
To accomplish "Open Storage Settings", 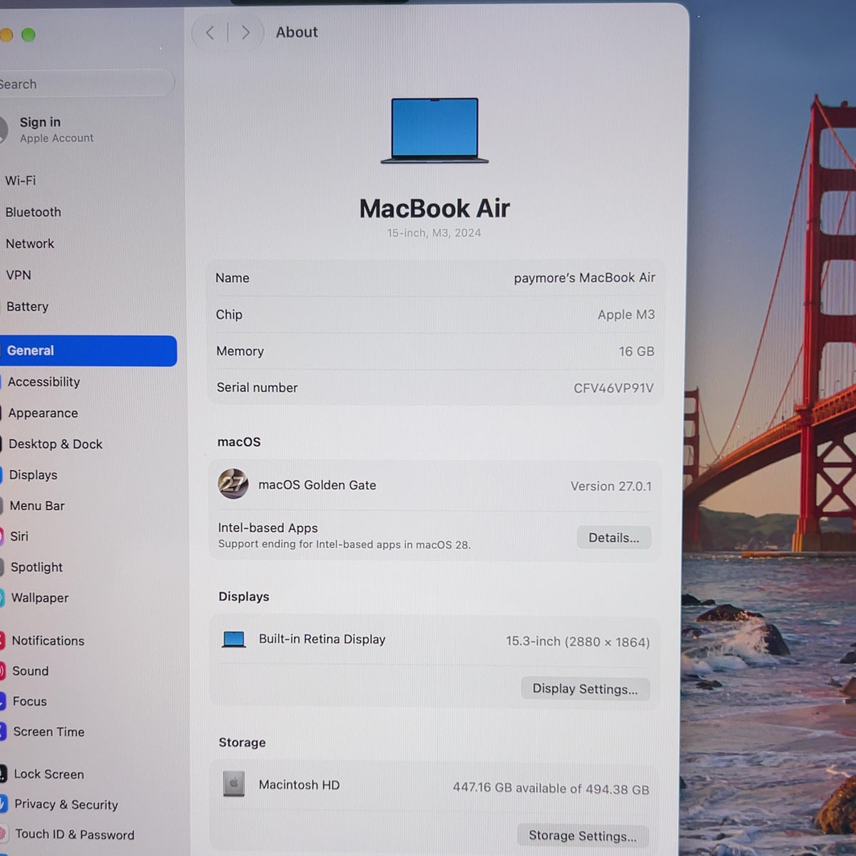I will (x=583, y=836).
